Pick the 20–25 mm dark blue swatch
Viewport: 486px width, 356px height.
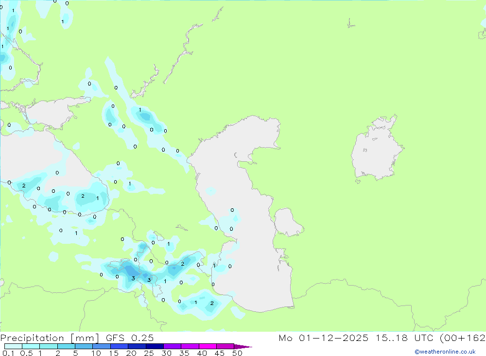[137, 346]
